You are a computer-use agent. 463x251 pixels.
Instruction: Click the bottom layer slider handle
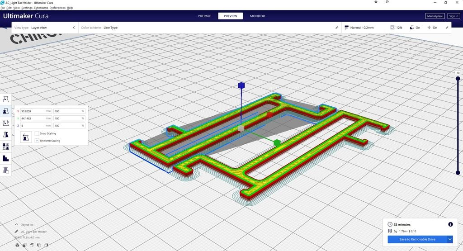[x=458, y=172]
